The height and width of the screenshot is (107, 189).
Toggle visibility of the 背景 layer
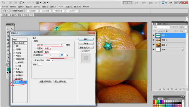pos(154,50)
